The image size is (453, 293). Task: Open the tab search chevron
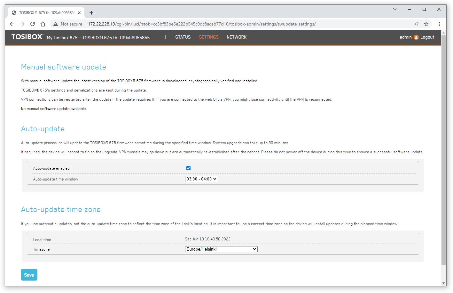395,9
